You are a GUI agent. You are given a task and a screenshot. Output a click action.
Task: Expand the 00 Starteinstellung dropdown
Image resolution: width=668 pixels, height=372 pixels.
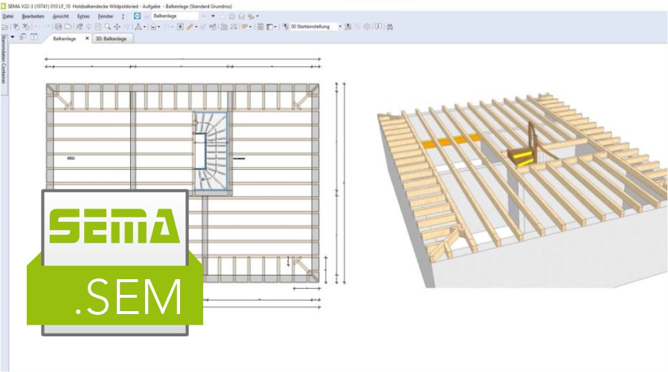click(340, 26)
